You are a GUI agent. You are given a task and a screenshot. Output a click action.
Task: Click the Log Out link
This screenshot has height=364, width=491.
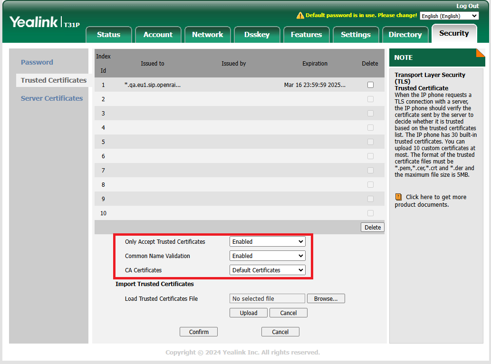(x=467, y=6)
